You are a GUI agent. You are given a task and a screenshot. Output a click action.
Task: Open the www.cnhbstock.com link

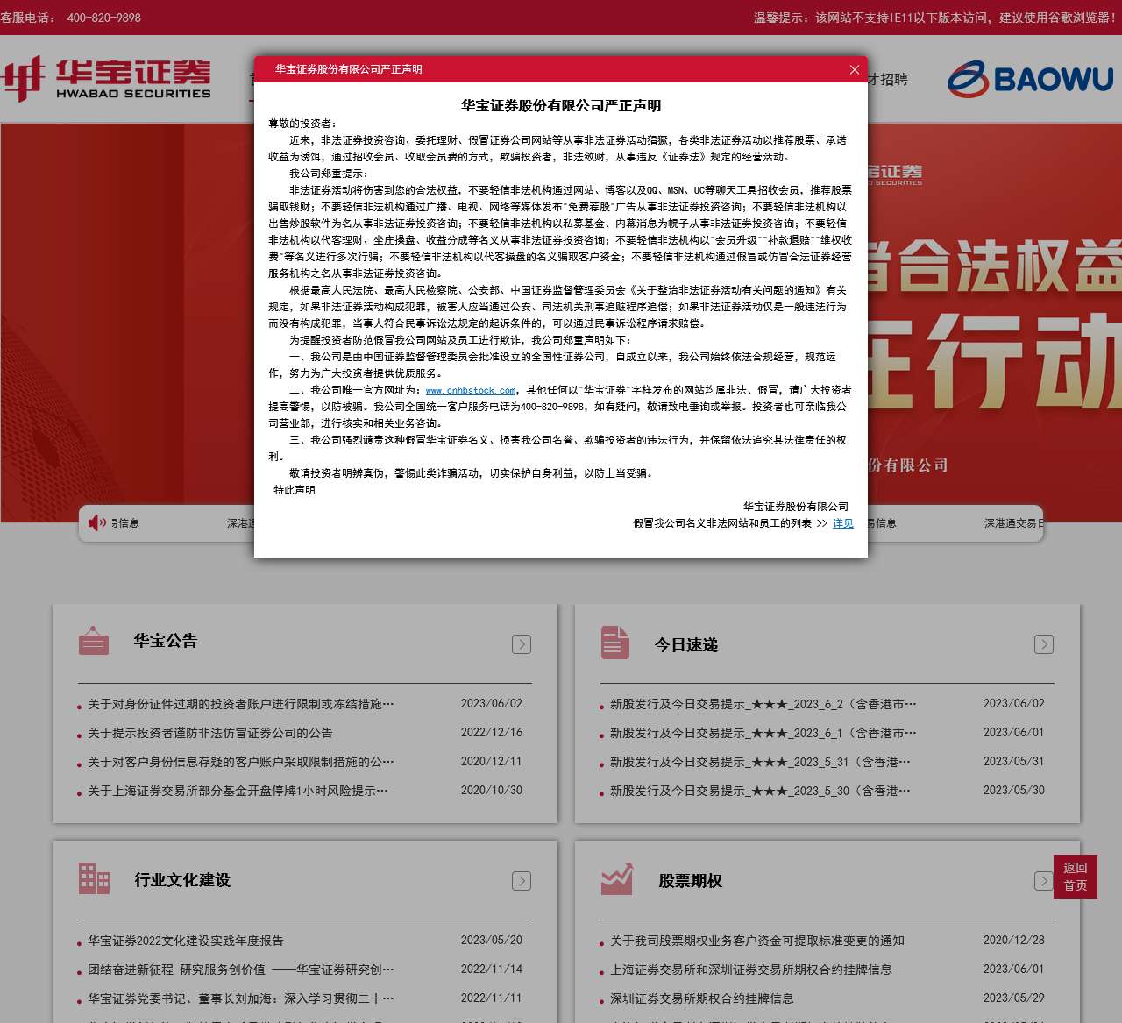471,390
